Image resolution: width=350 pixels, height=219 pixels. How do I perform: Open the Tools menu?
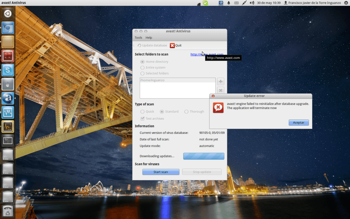pyautogui.click(x=138, y=38)
